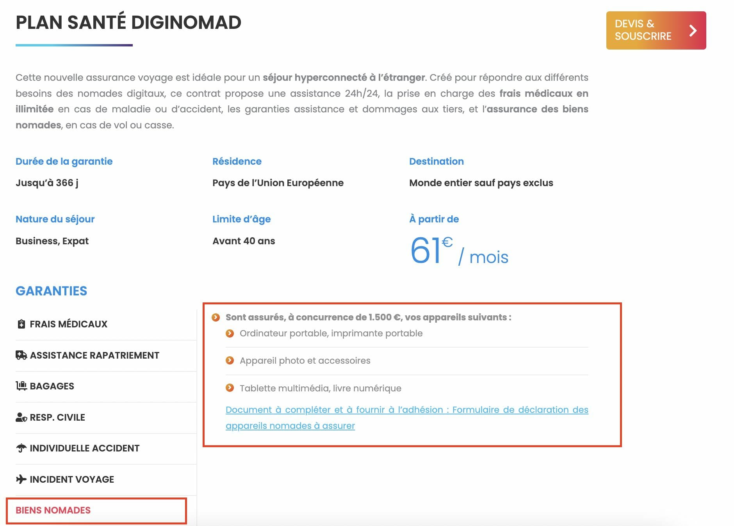Click the chevron arrow on the Devis button
This screenshot has height=526, width=734.
693,30
